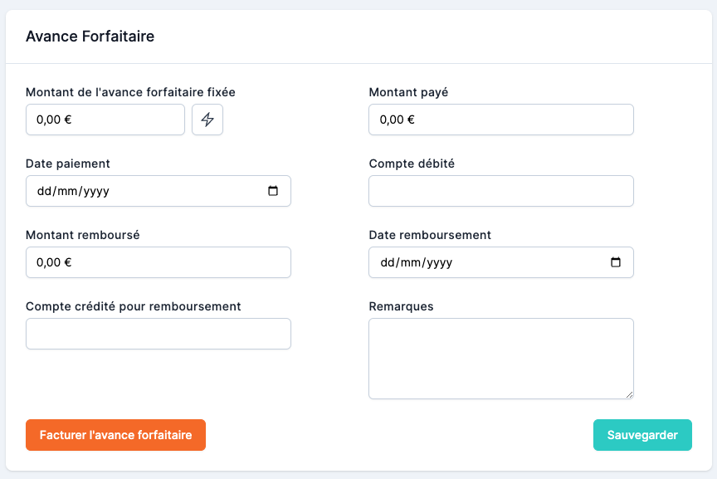Screen dimensions: 717x479
Task: Click the Remarques field label
Action: (401, 306)
